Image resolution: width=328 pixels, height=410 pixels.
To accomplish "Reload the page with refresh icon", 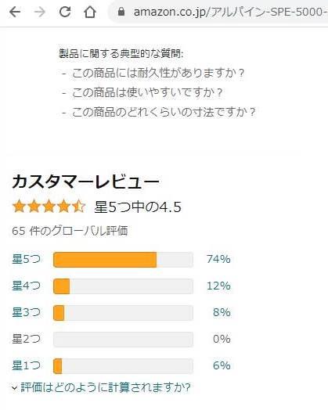I will coord(65,12).
